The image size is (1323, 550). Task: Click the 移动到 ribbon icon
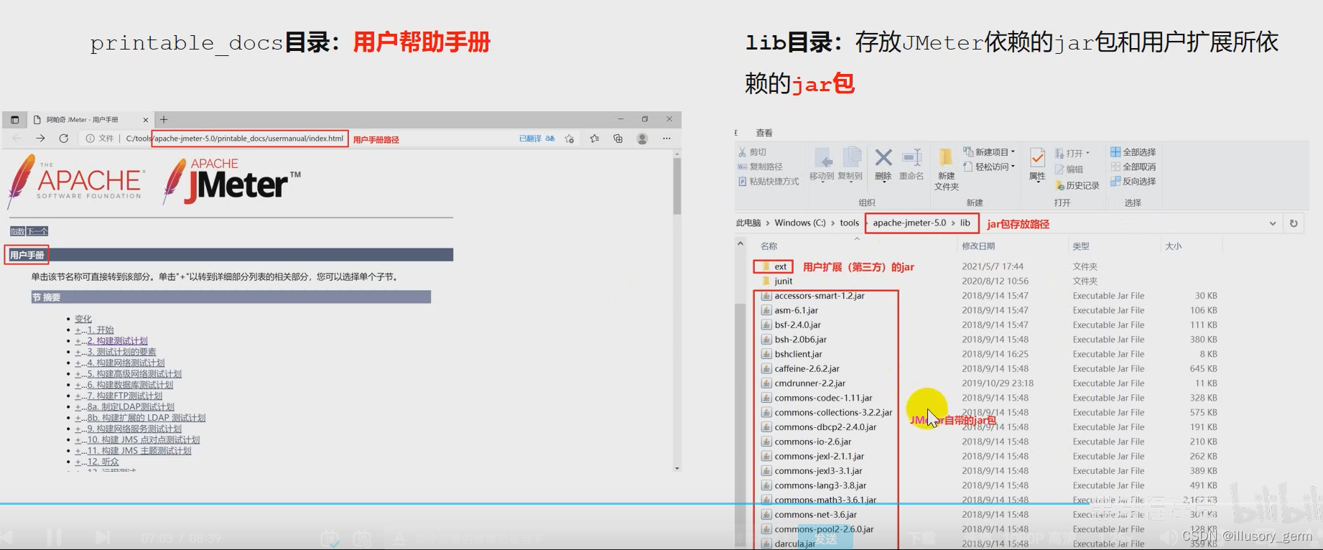point(822,159)
